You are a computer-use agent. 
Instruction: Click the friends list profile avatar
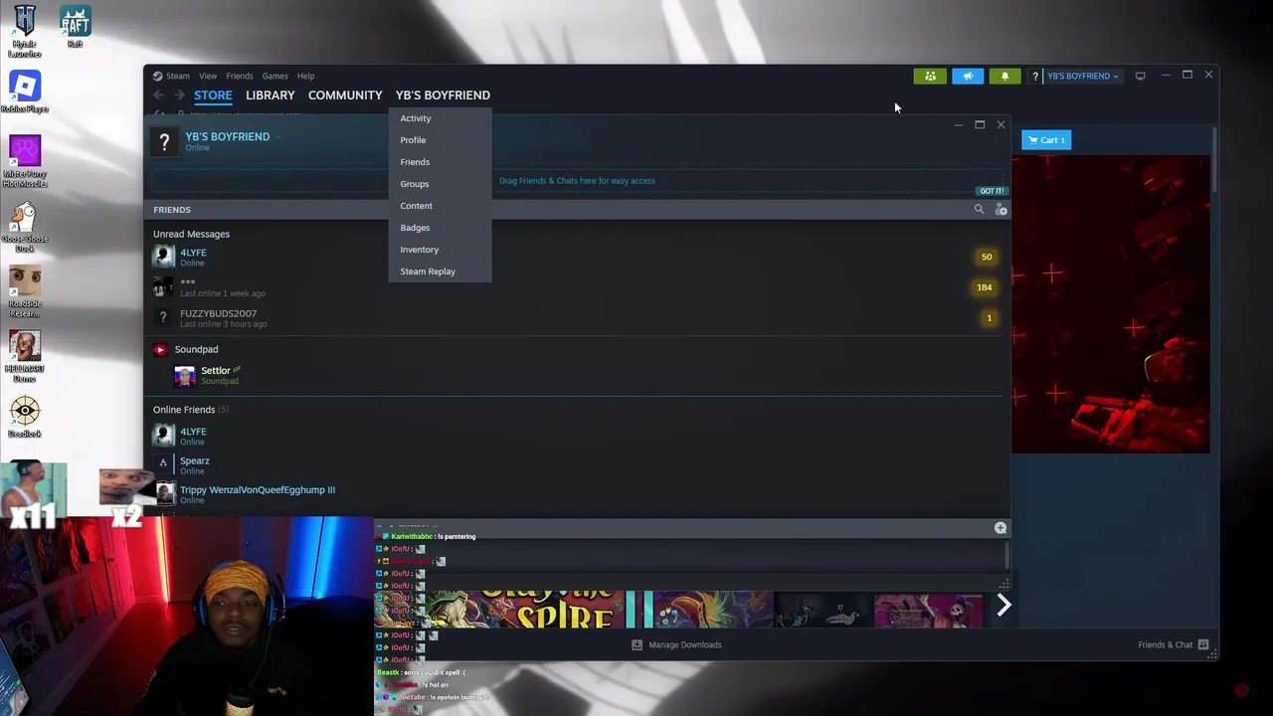point(164,143)
